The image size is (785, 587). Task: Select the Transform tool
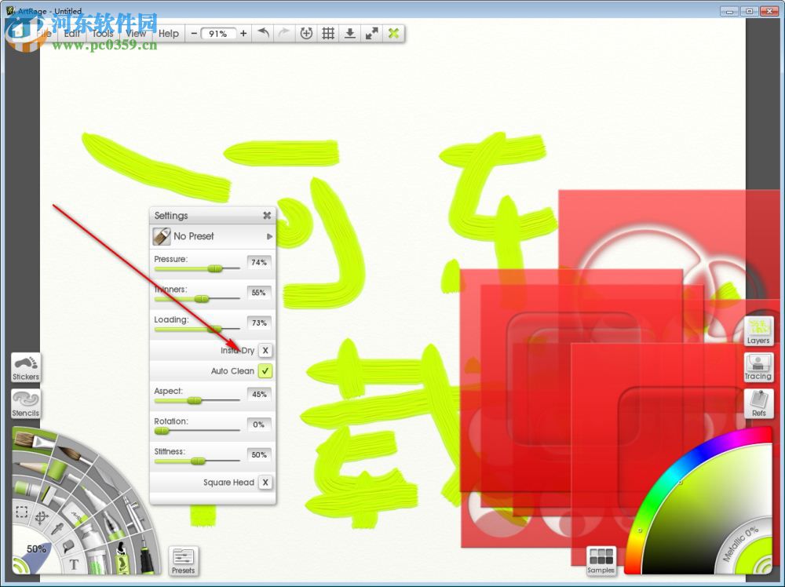pos(41,517)
